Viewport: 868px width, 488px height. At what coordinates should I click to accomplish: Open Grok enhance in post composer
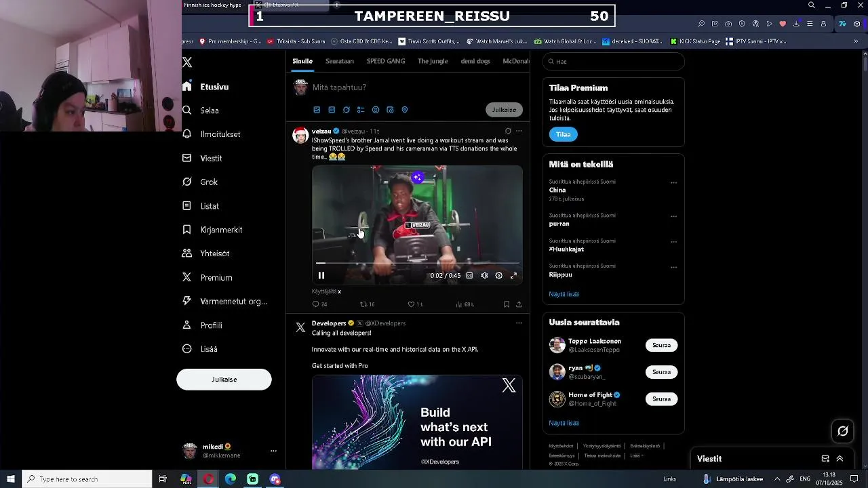click(x=347, y=110)
